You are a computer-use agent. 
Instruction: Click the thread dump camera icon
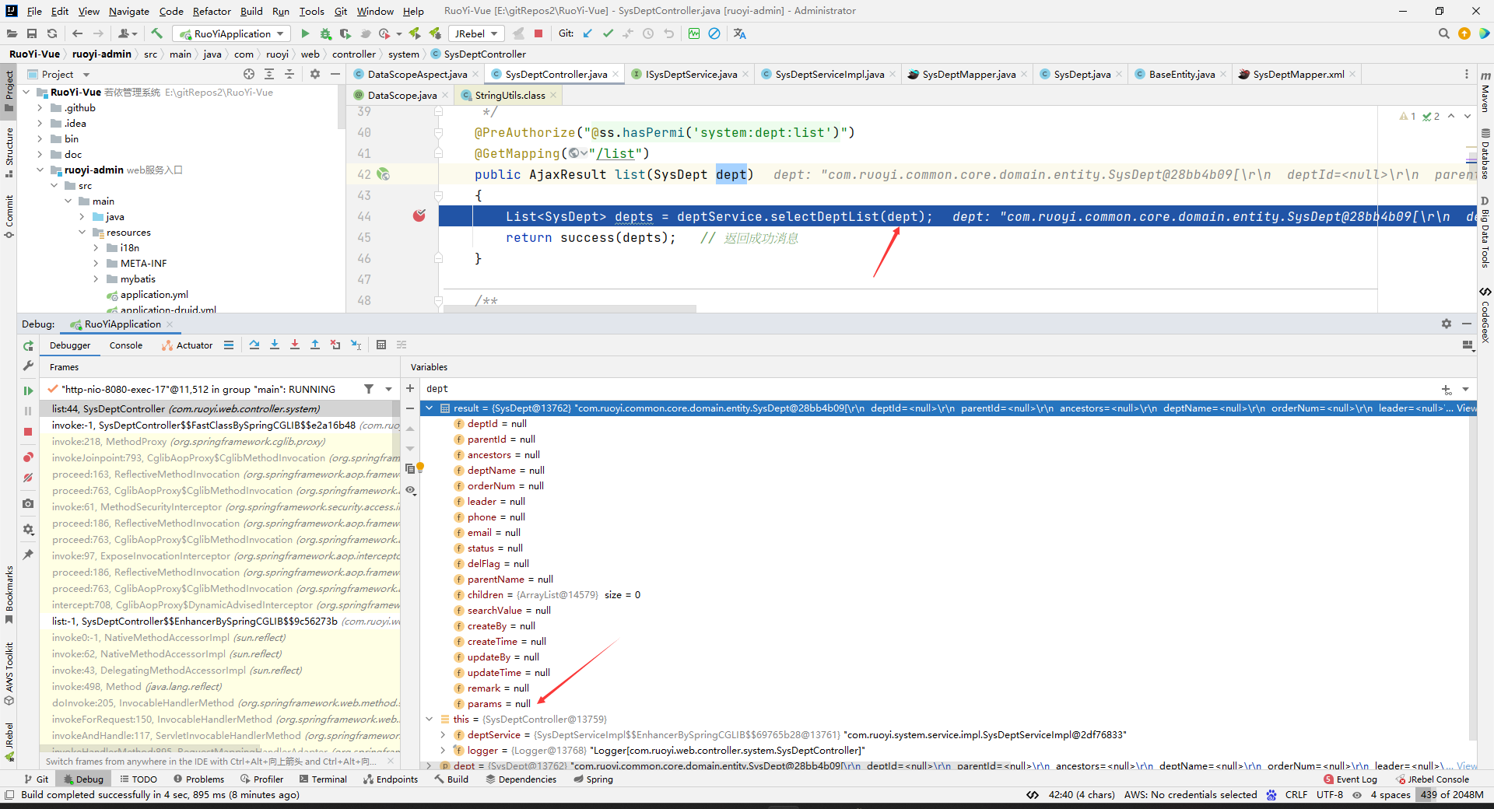(x=28, y=503)
